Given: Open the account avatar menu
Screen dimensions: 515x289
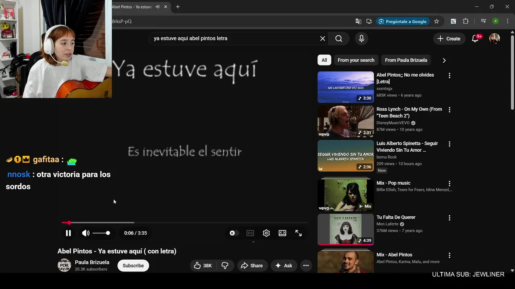Looking at the screenshot, I should pos(494,39).
